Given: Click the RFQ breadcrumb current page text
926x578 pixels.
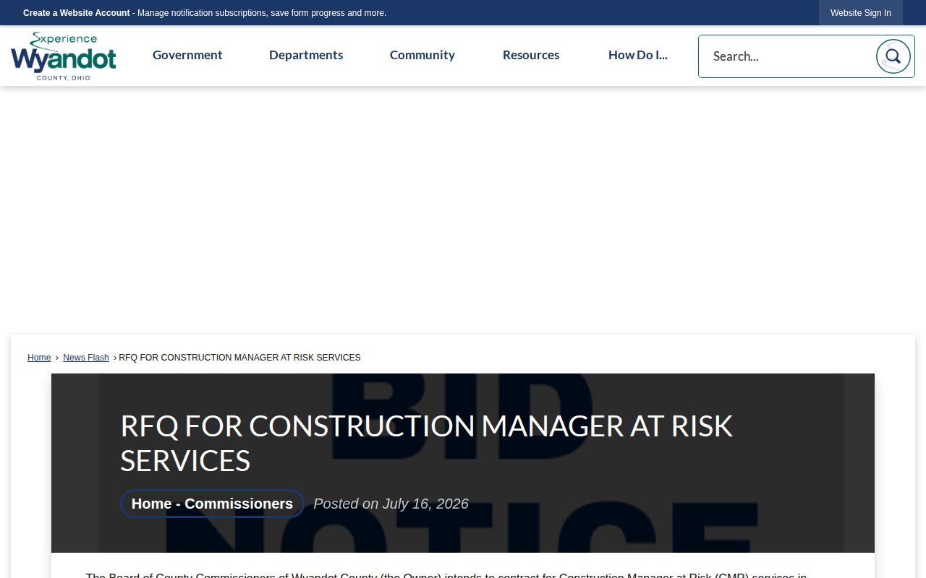Looking at the screenshot, I should [x=239, y=358].
